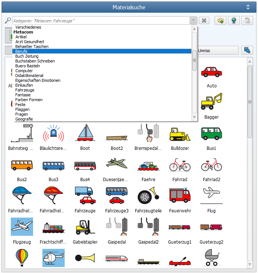Select the Bulldozer image

click(x=180, y=134)
